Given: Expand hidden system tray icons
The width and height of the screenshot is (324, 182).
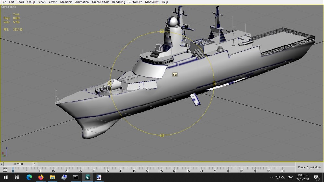Looking at the screenshot, I should [272, 177].
